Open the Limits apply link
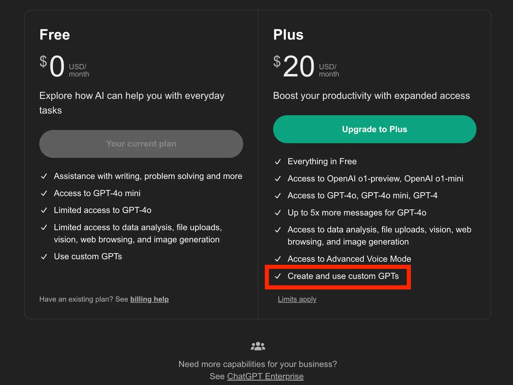Screen dimensions: 513x385 297,299
